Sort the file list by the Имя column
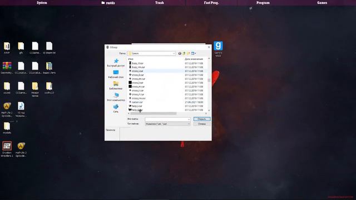The image size is (356, 200). point(131,59)
